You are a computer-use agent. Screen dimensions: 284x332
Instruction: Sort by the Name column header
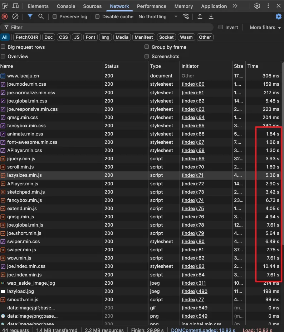pyautogui.click(x=51, y=66)
